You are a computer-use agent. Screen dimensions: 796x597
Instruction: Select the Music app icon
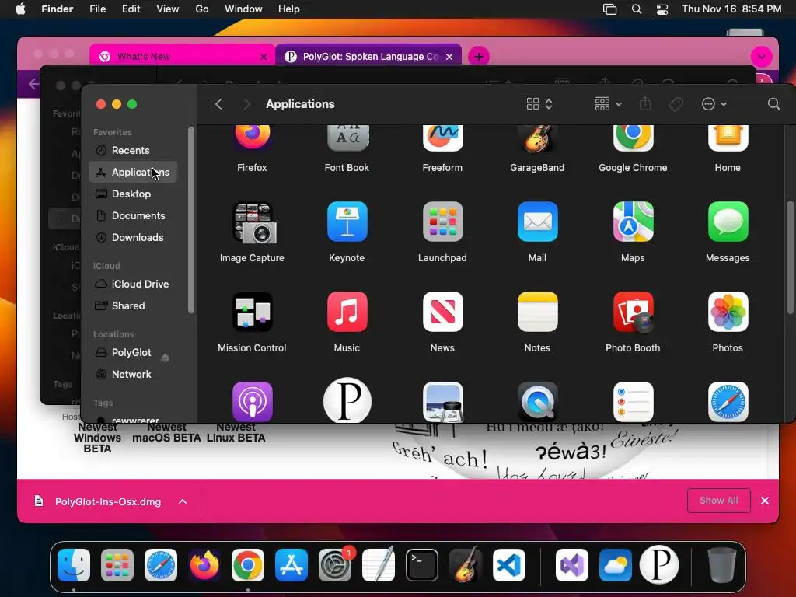click(x=347, y=312)
